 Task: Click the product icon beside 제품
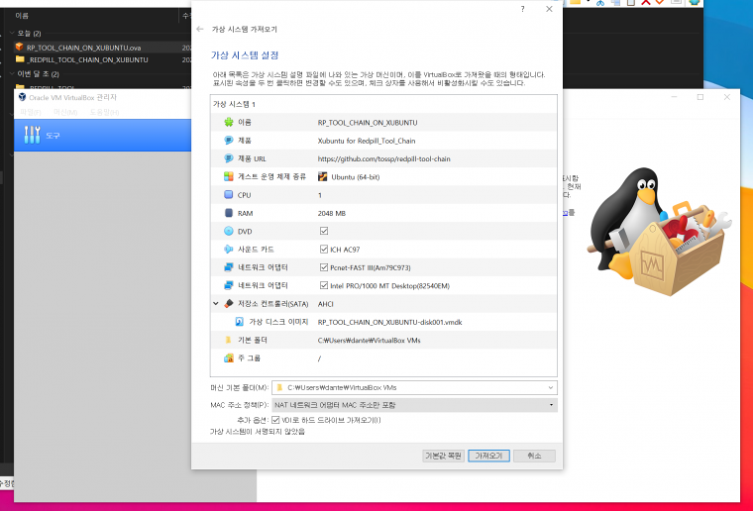(229, 140)
